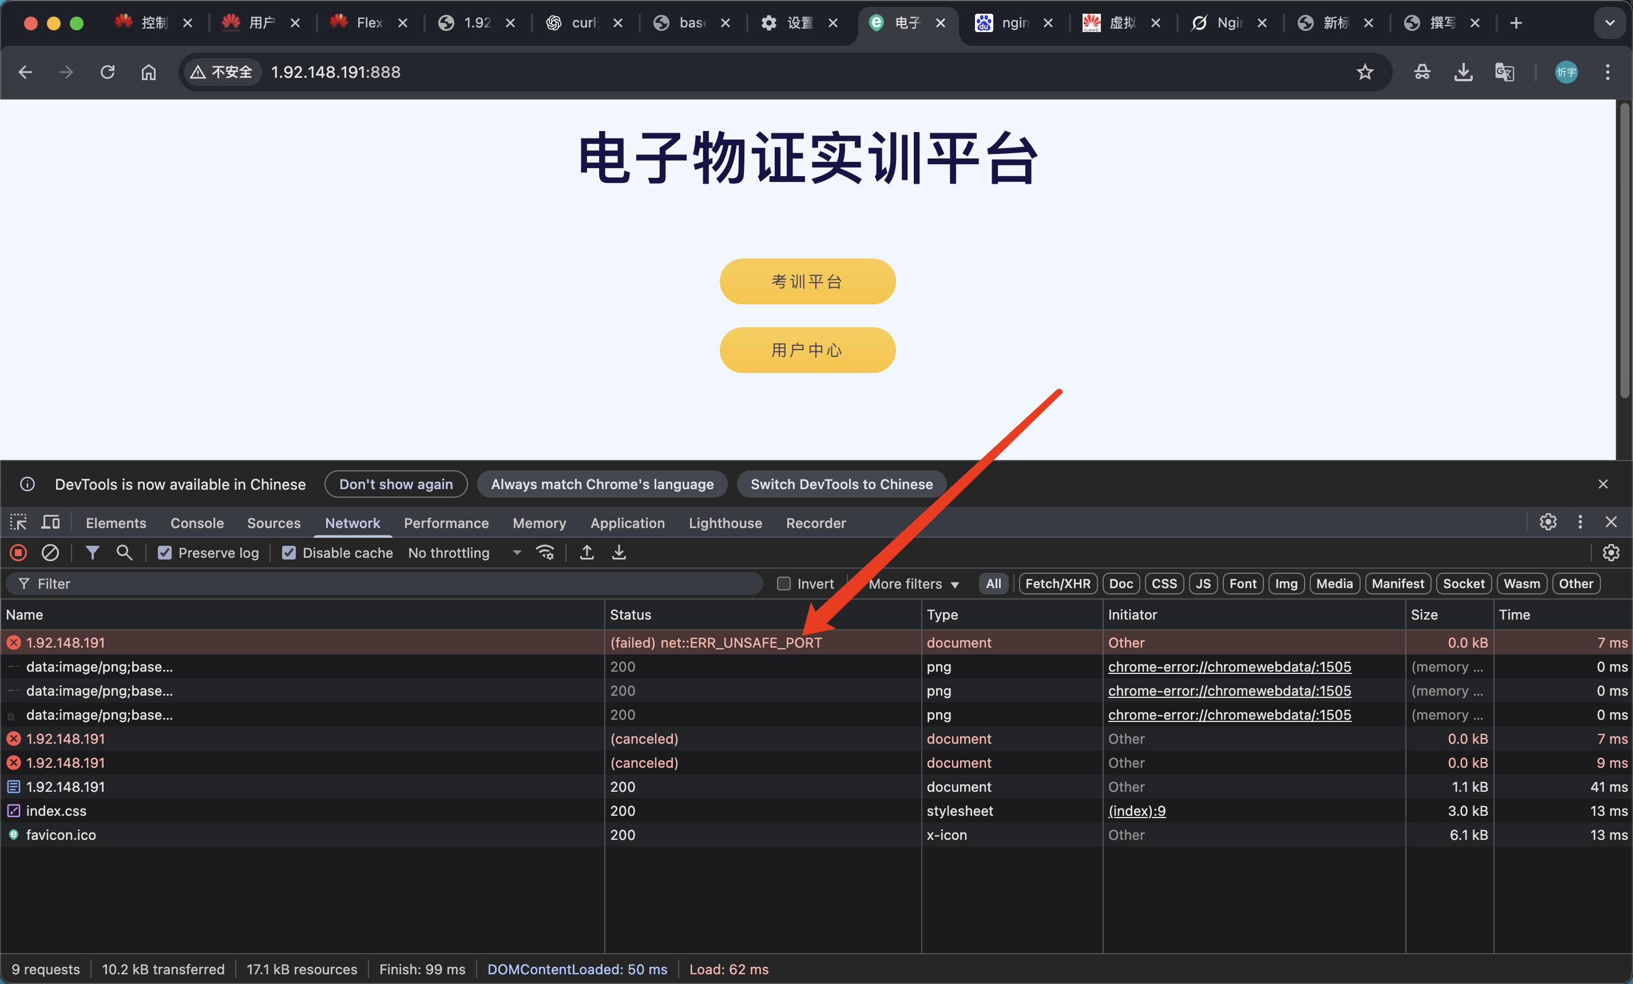The width and height of the screenshot is (1633, 984).
Task: Switch to the Console tab
Action: point(197,523)
